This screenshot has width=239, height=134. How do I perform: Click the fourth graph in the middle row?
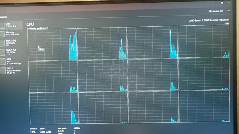click(204, 74)
